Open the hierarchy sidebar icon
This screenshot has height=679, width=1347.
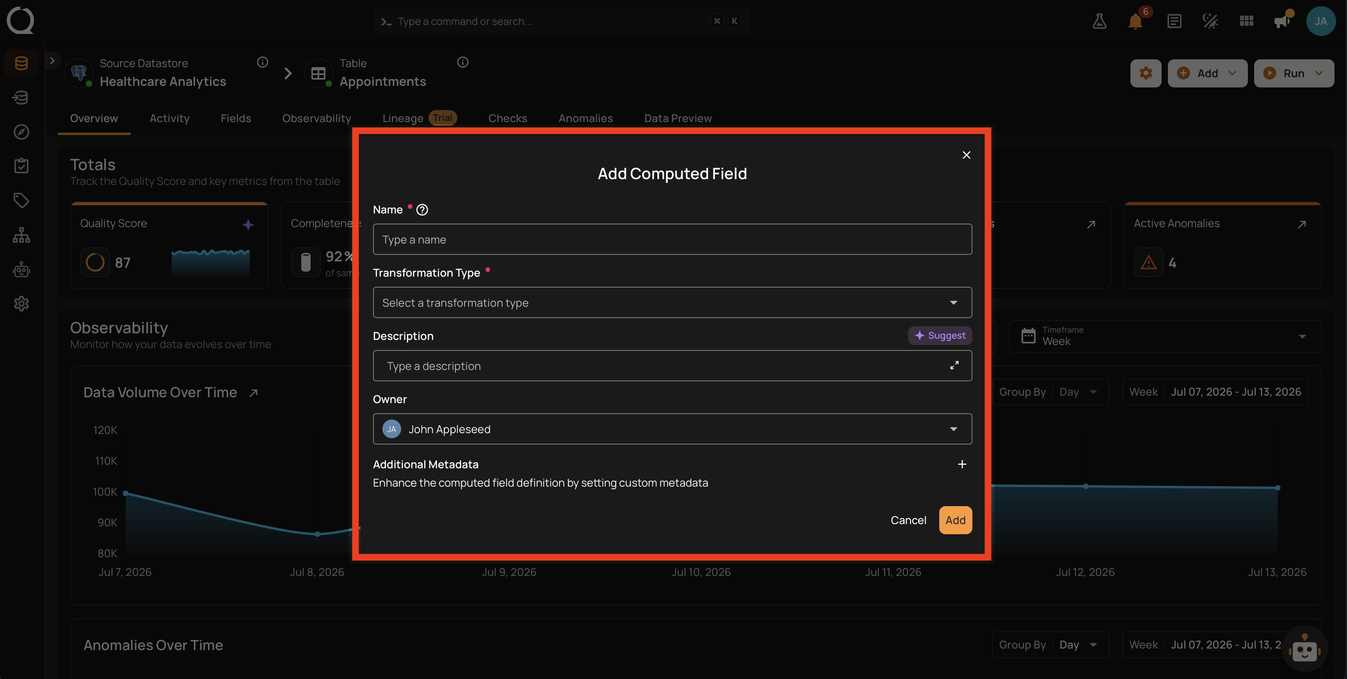[21, 235]
